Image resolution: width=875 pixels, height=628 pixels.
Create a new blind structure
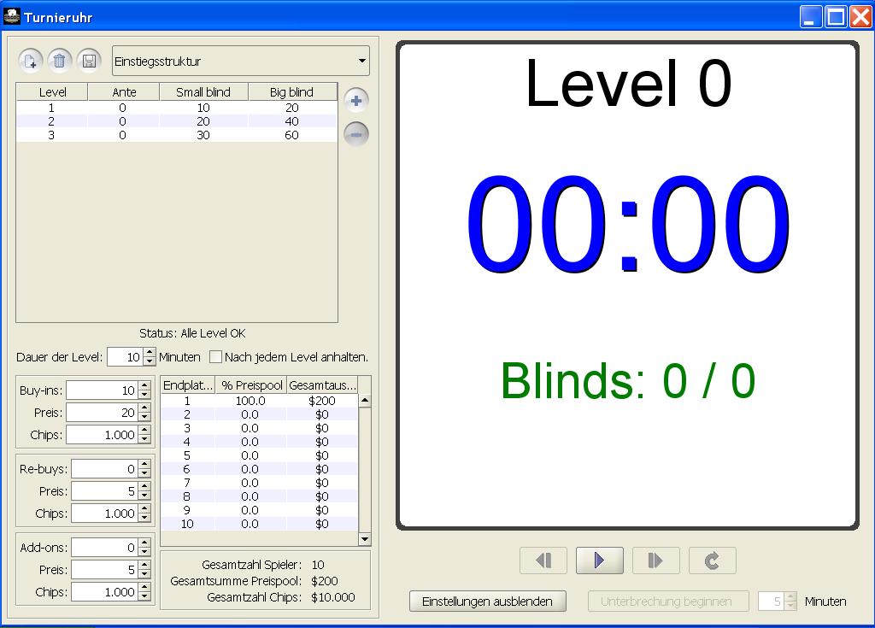pos(31,61)
